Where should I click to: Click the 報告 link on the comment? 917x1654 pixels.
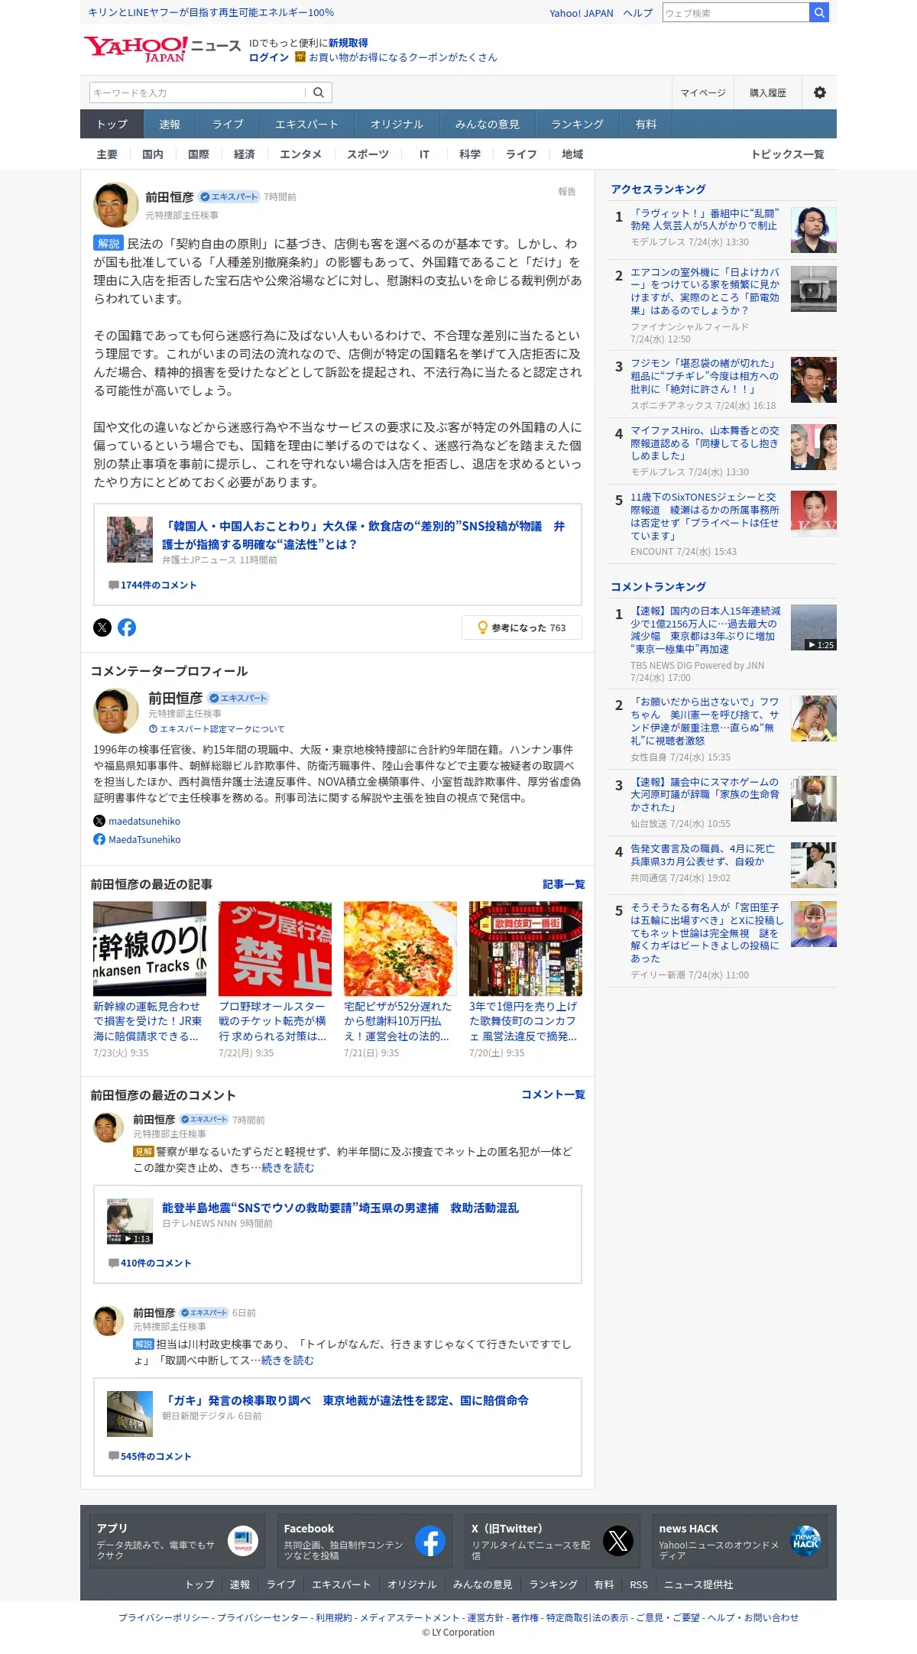click(x=567, y=192)
